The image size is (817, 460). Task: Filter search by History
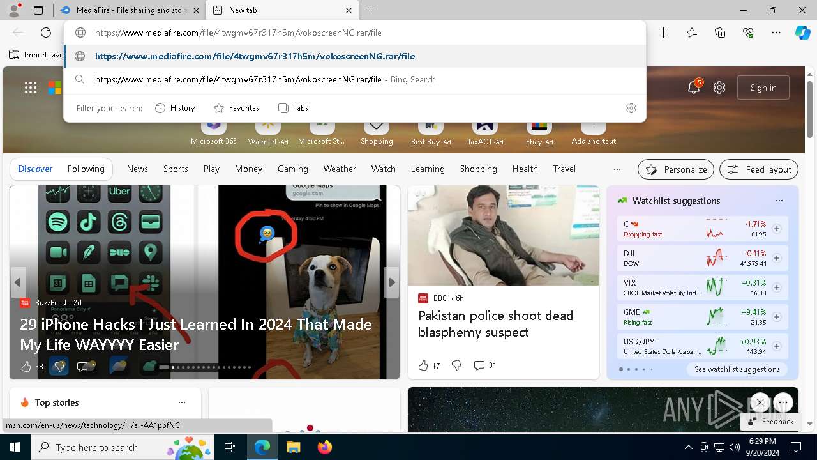[175, 108]
